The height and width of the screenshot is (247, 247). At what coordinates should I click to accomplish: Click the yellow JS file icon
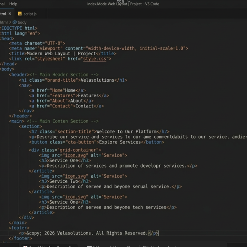(x=20, y=14)
